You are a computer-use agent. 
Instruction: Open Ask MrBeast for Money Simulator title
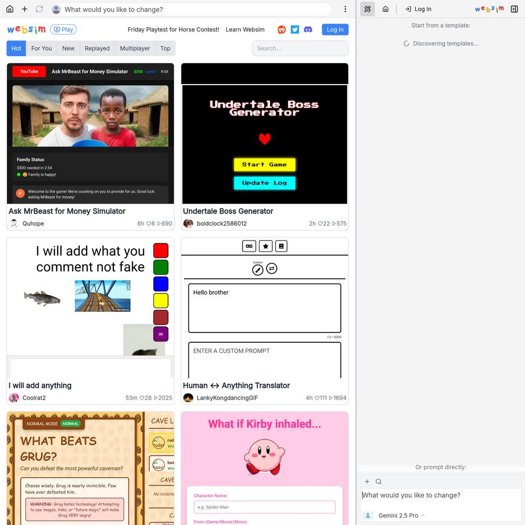[x=67, y=211]
